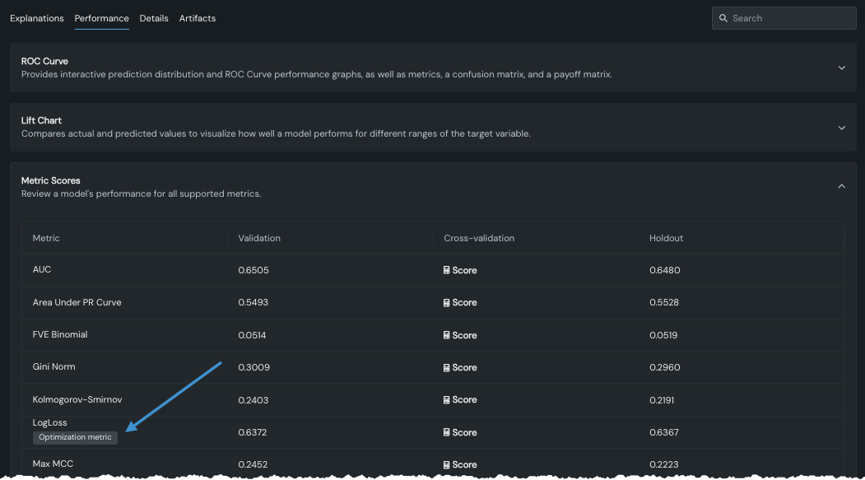Click the Cross-validation column header
Image resolution: width=865 pixels, height=480 pixels.
[479, 238]
